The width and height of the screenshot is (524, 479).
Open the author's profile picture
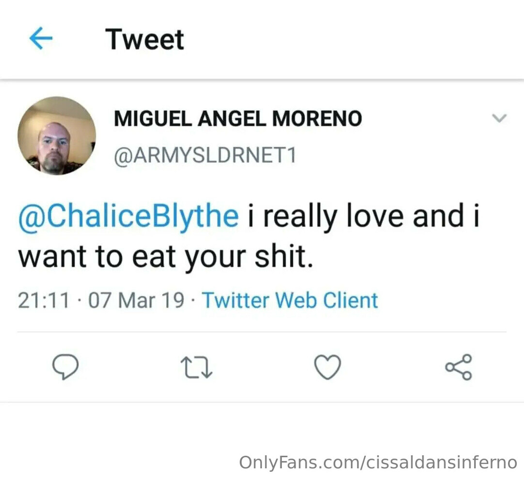pos(57,136)
